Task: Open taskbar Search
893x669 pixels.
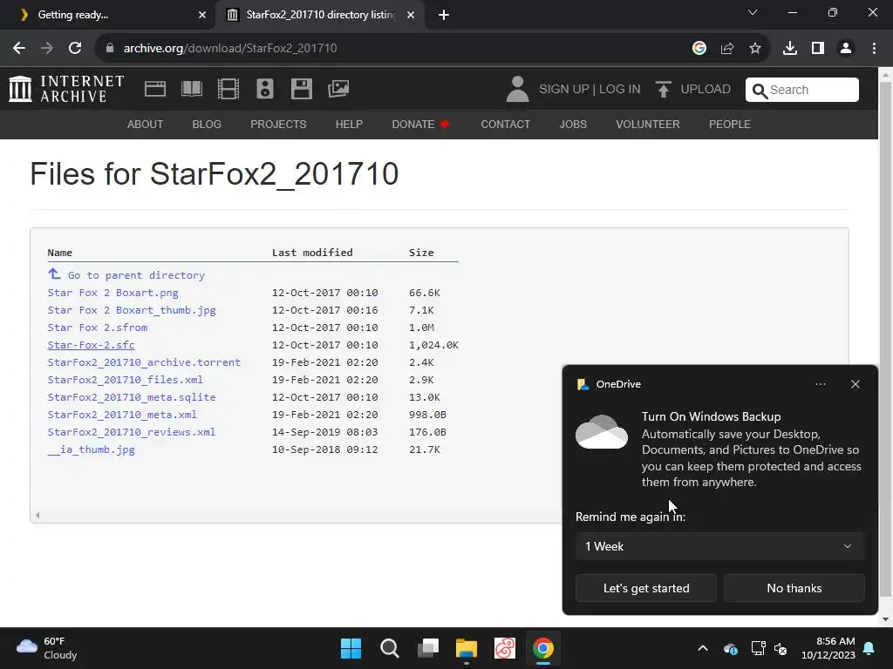Action: pyautogui.click(x=390, y=648)
